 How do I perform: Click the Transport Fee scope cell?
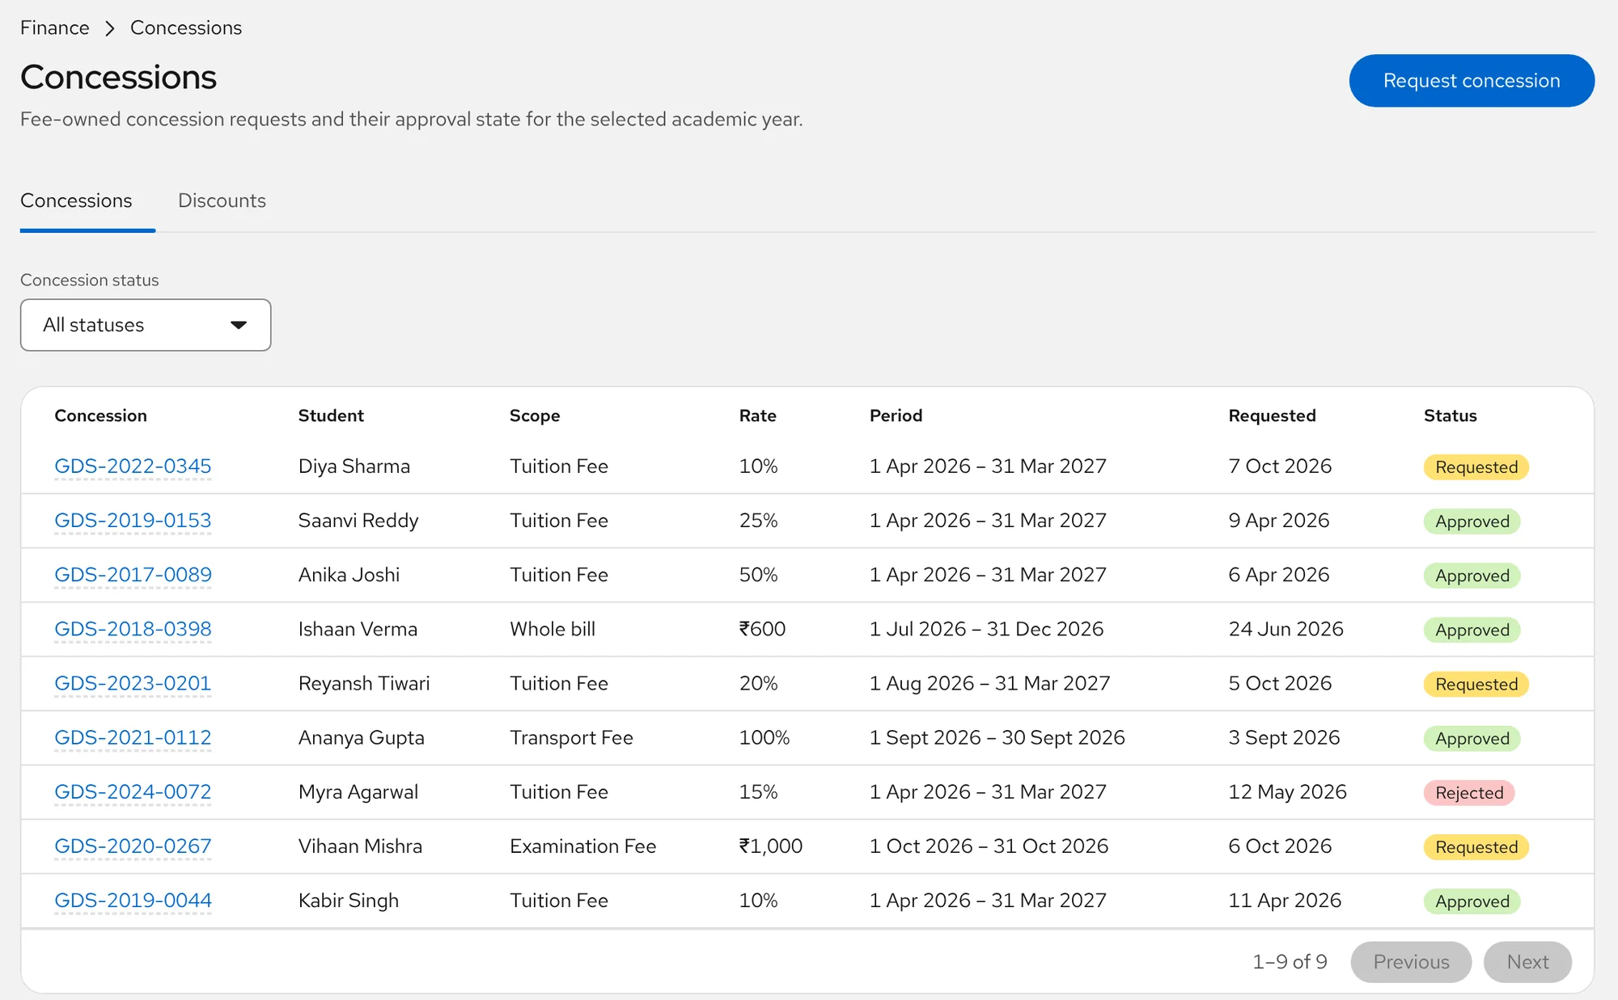click(571, 737)
